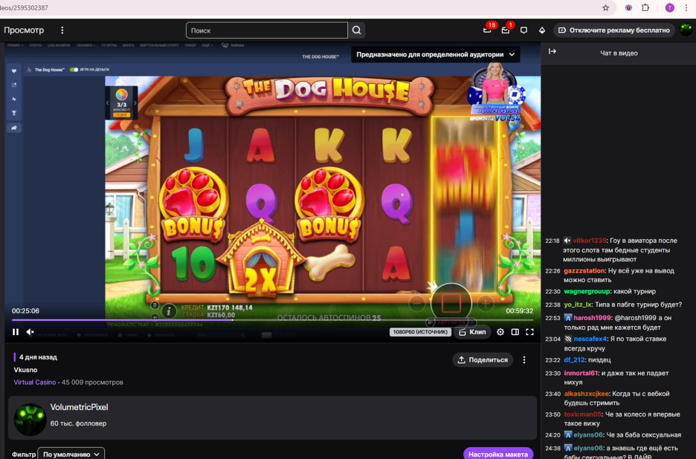Click the slot info 'i' button
Screen dimensions: 696x459
169,312
